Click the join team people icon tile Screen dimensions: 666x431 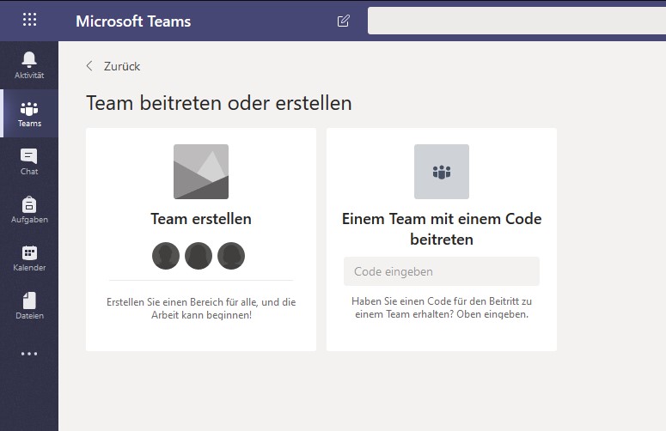[442, 172]
